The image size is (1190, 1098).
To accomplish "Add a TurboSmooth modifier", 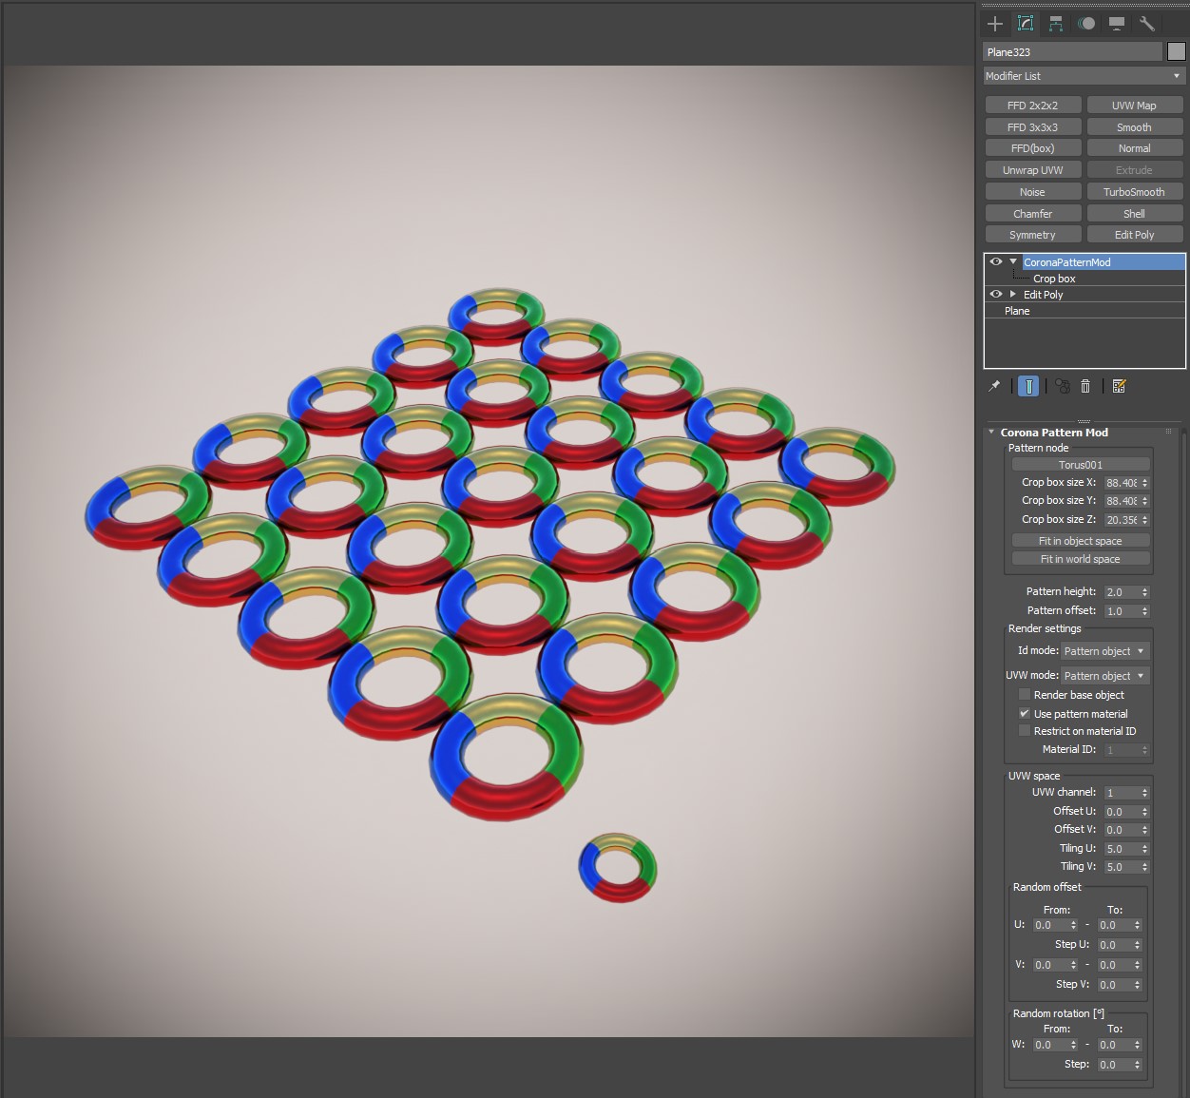I will pyautogui.click(x=1134, y=192).
